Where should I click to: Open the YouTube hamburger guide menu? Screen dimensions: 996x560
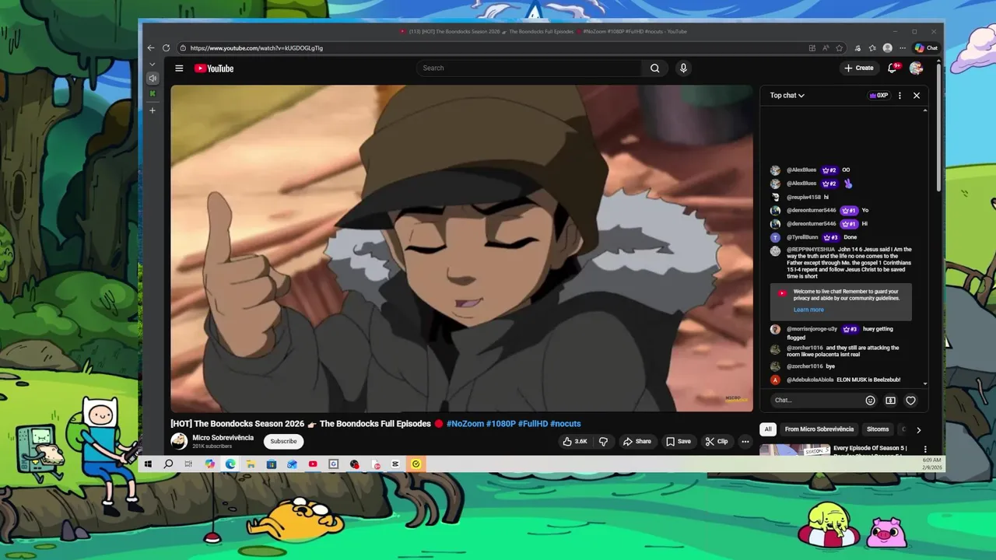pyautogui.click(x=179, y=68)
